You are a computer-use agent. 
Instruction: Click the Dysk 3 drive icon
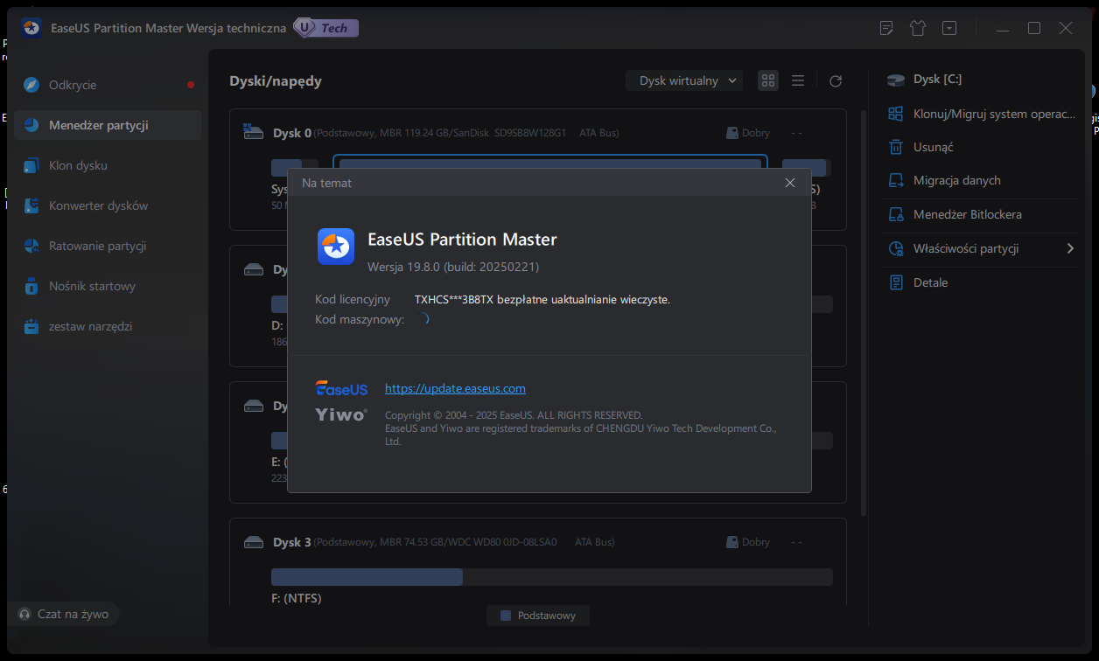(x=254, y=542)
